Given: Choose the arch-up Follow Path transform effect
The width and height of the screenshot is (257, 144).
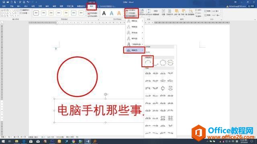Looking at the screenshot, I should (x=148, y=62).
